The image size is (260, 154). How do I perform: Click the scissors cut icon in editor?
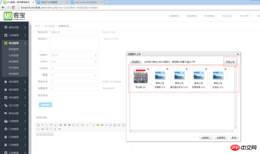point(55,129)
